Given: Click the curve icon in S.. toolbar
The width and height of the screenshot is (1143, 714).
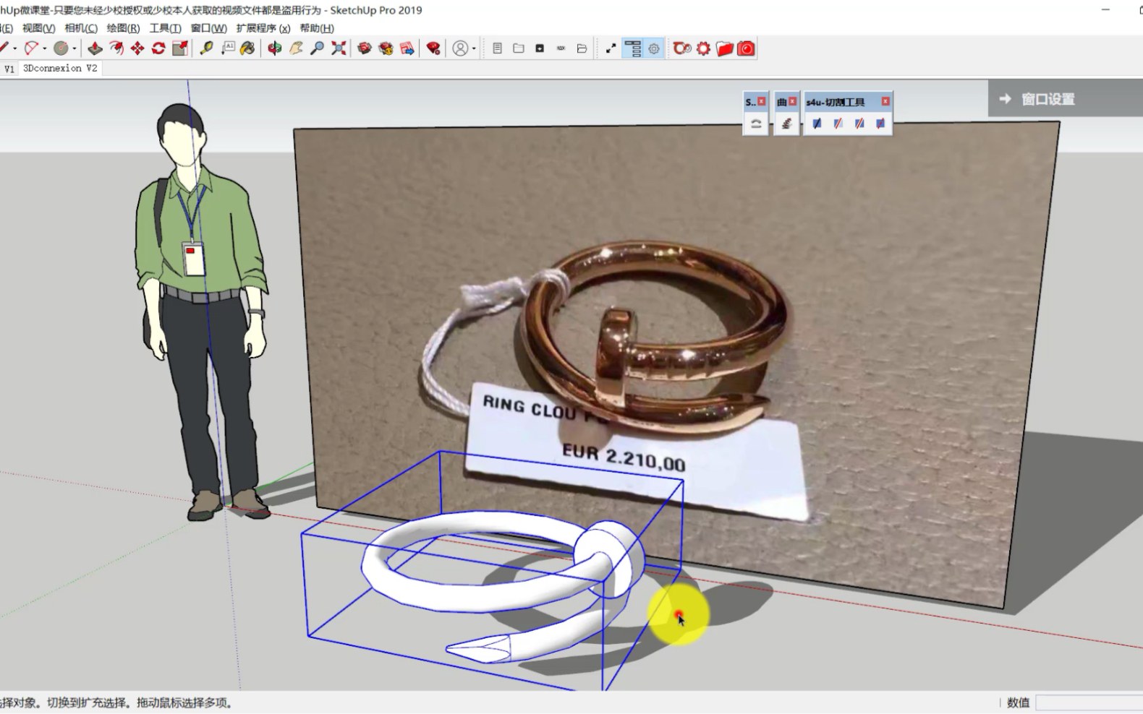Looking at the screenshot, I should pos(755,124).
